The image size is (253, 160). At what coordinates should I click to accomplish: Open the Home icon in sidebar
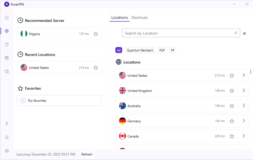tap(7, 17)
